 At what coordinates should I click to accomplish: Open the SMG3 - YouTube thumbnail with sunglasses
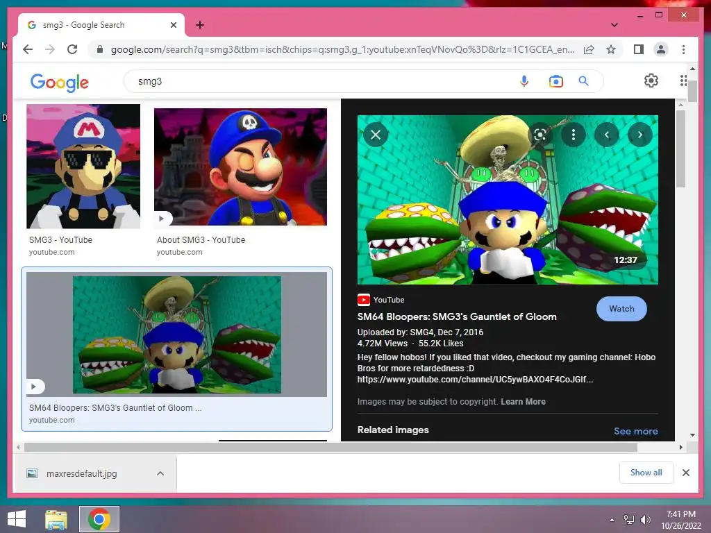pyautogui.click(x=83, y=167)
